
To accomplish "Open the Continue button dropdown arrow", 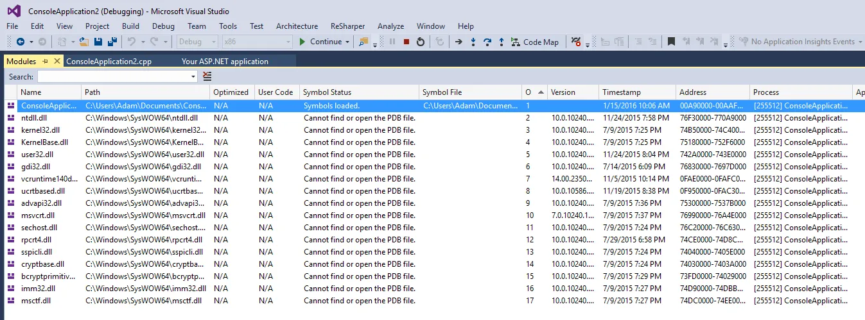I will 347,42.
